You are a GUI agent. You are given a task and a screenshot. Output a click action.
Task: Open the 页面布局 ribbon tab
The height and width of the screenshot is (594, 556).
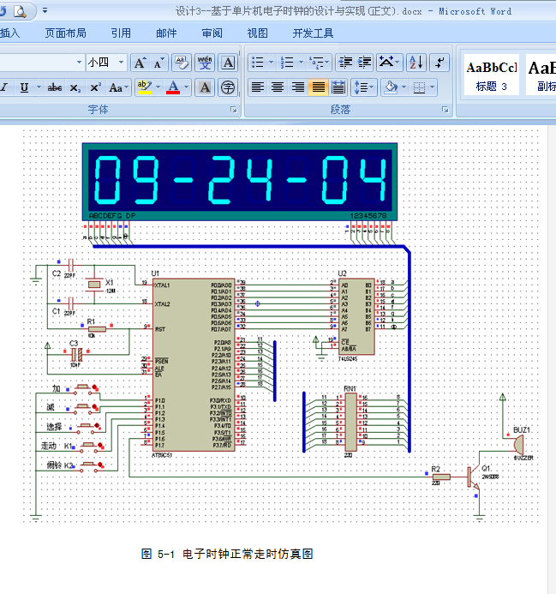65,33
